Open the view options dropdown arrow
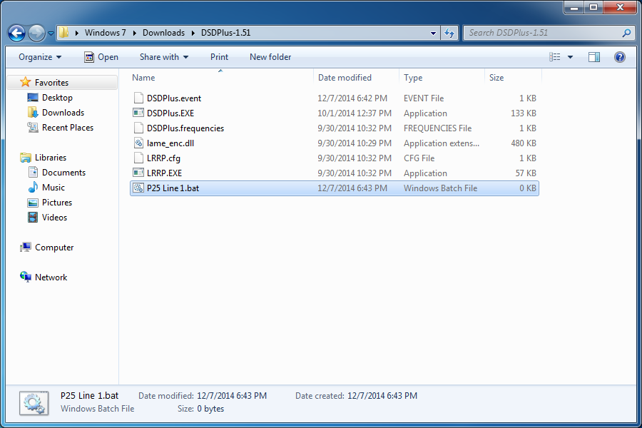Screen dimensions: 642x428 [x=570, y=57]
